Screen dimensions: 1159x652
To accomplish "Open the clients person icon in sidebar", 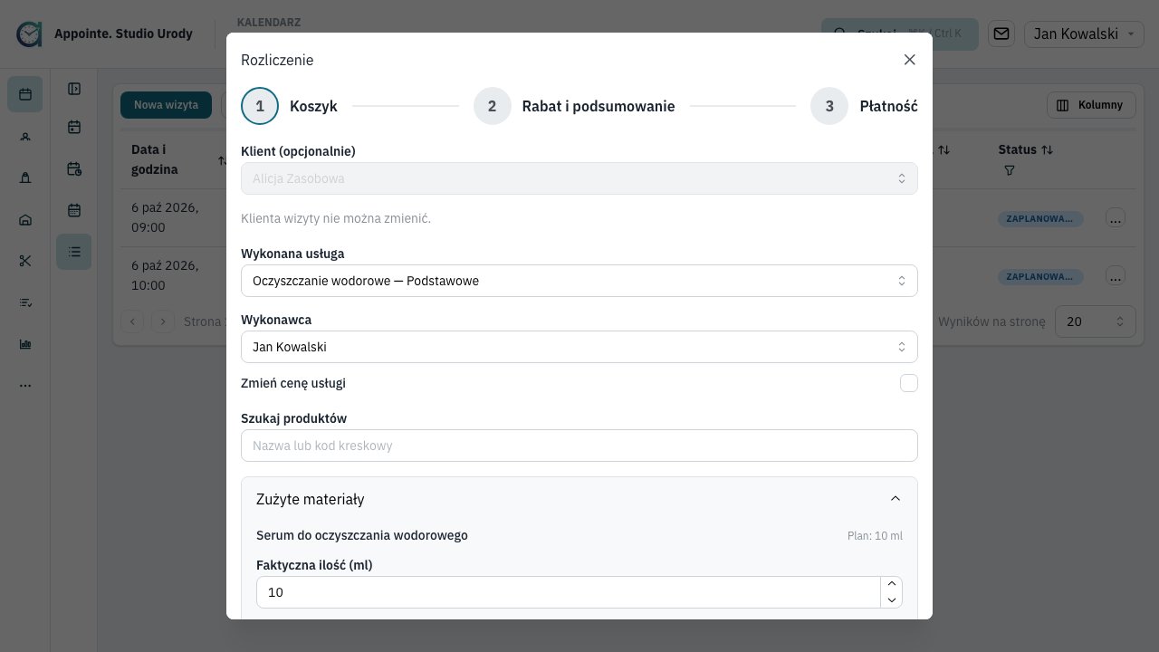I will click(x=25, y=136).
